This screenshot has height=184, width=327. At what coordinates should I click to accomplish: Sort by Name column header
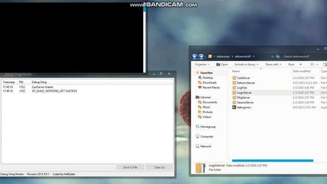[236, 71]
